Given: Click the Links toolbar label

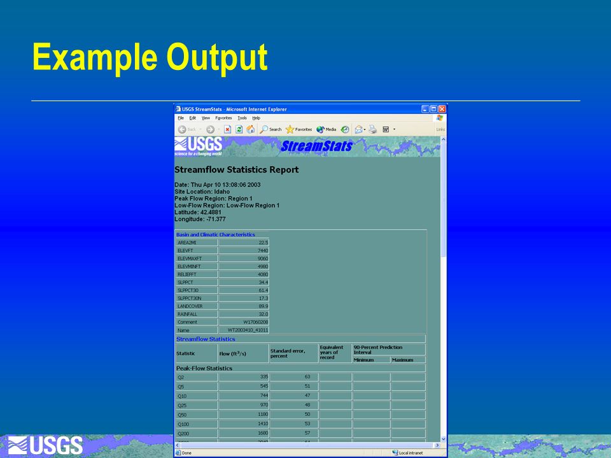Looking at the screenshot, I should [x=440, y=129].
